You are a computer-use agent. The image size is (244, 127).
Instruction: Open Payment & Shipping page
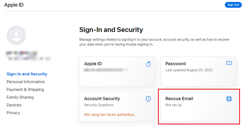(x=25, y=89)
